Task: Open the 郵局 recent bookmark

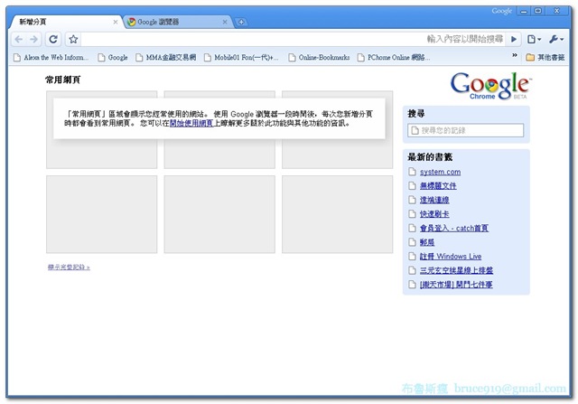Action: pos(427,242)
